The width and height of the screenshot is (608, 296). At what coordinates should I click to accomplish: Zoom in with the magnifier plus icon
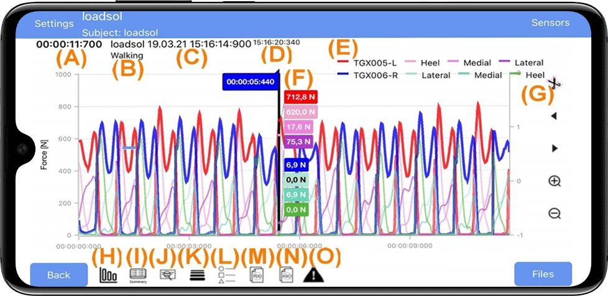click(555, 181)
